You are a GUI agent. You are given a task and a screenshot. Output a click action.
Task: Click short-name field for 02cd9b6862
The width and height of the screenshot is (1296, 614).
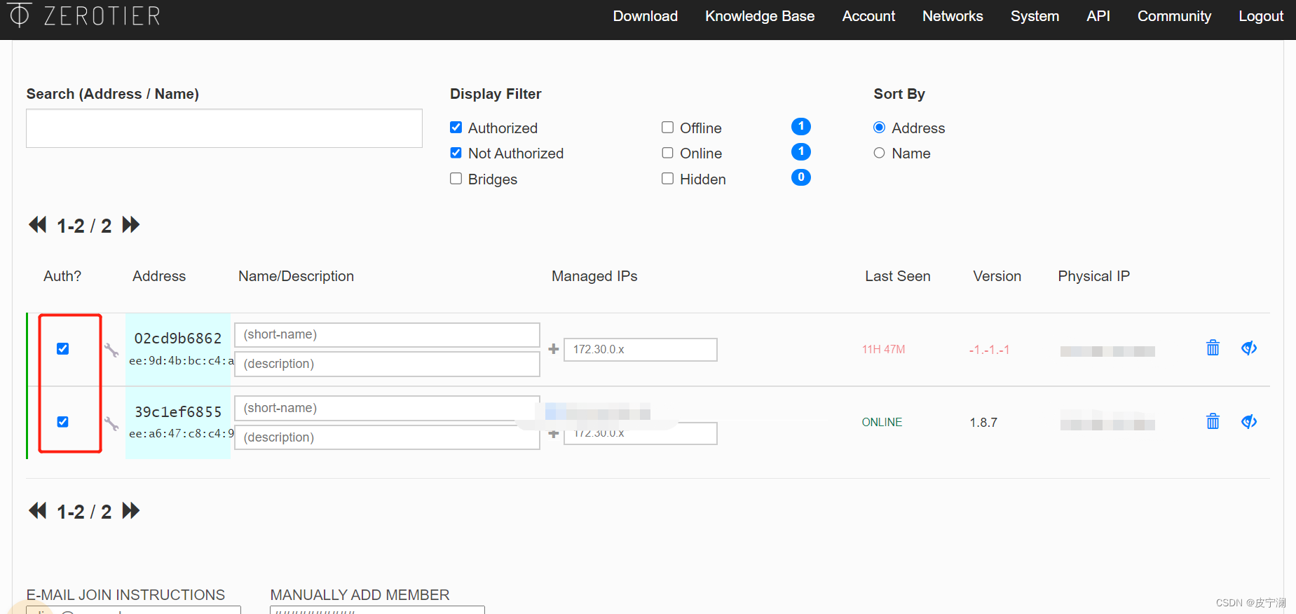point(387,335)
